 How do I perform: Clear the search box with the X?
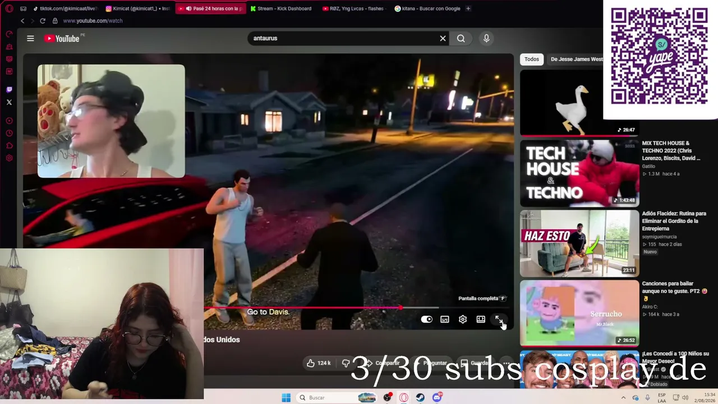[443, 38]
